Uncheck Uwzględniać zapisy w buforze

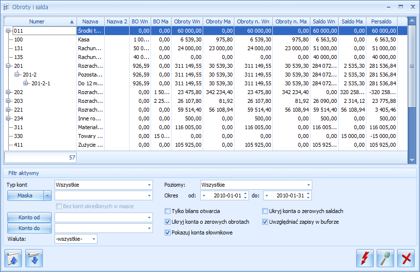265,222
